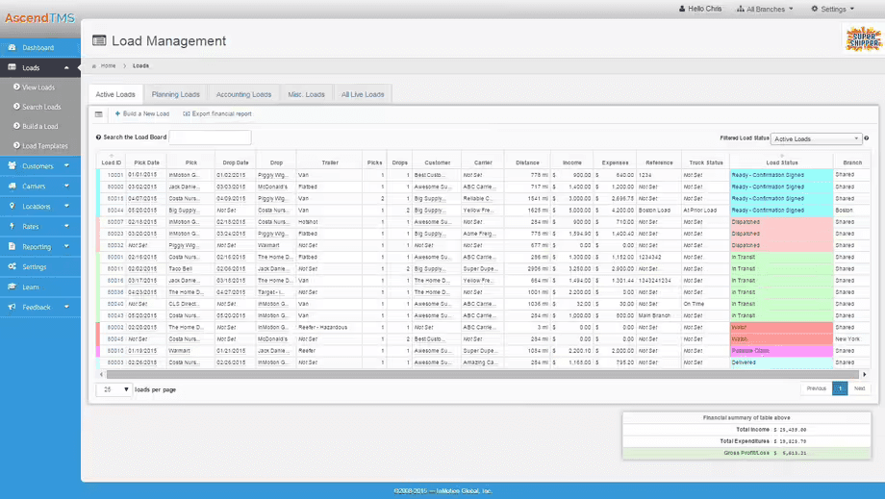Open the Learn graduation cap icon
Screen dimensions: 885x499
click(x=12, y=287)
